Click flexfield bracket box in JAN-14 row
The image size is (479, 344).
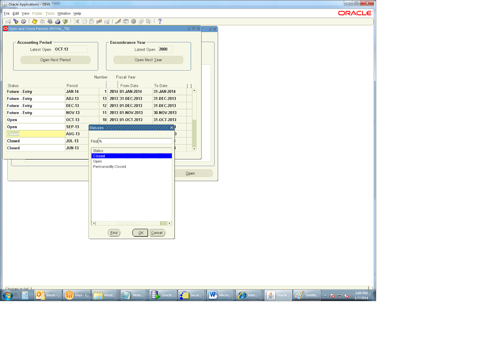coord(189,92)
